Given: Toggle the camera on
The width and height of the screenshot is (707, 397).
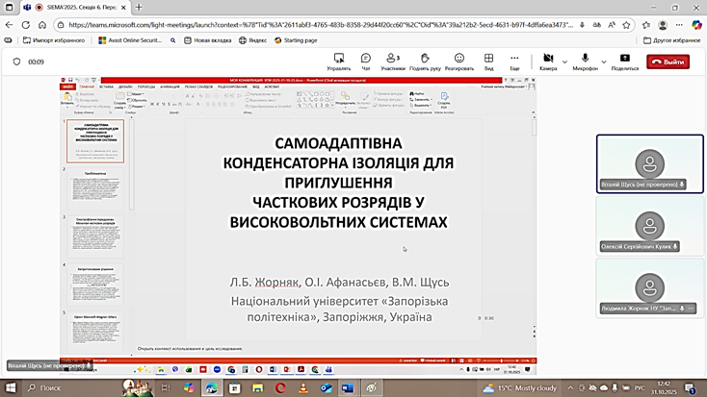Looking at the screenshot, I should point(547,60).
